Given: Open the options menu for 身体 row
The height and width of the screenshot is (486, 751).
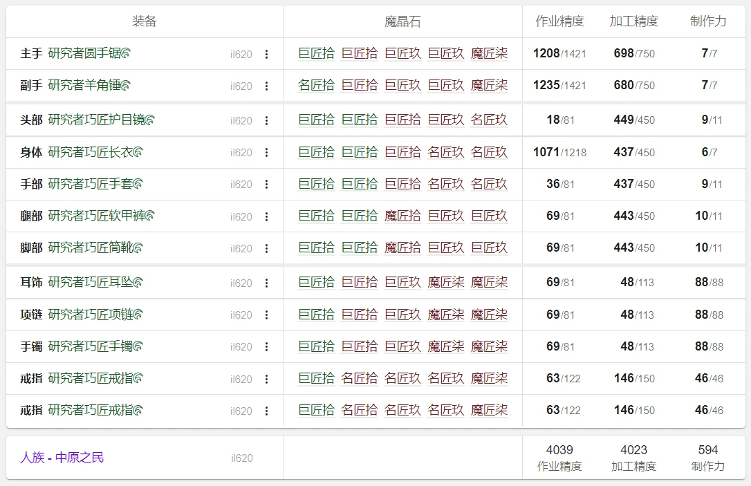Looking at the screenshot, I should tap(267, 153).
